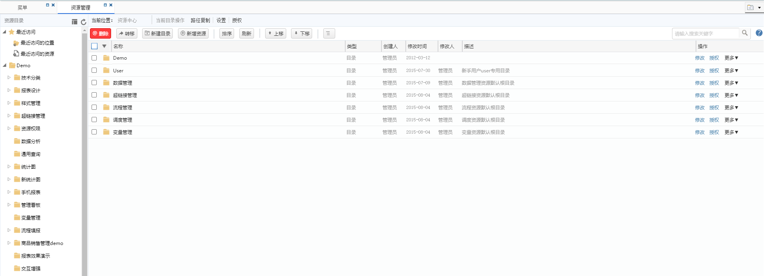Expand the 技术分类 tree folder

[9, 78]
